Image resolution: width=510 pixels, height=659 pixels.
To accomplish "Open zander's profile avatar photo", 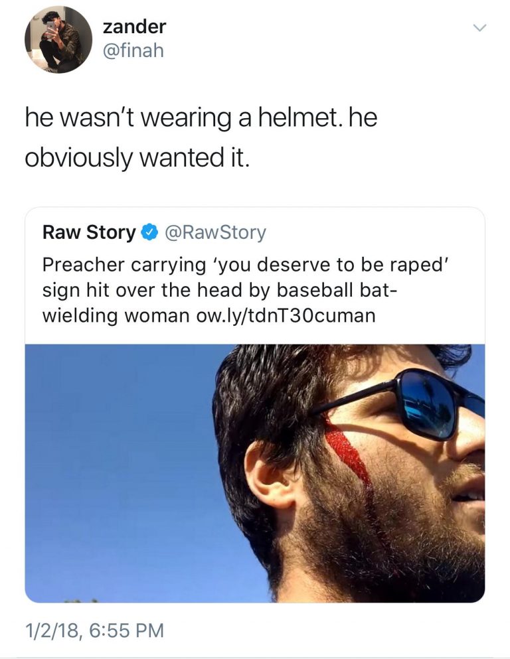I will coord(58,40).
